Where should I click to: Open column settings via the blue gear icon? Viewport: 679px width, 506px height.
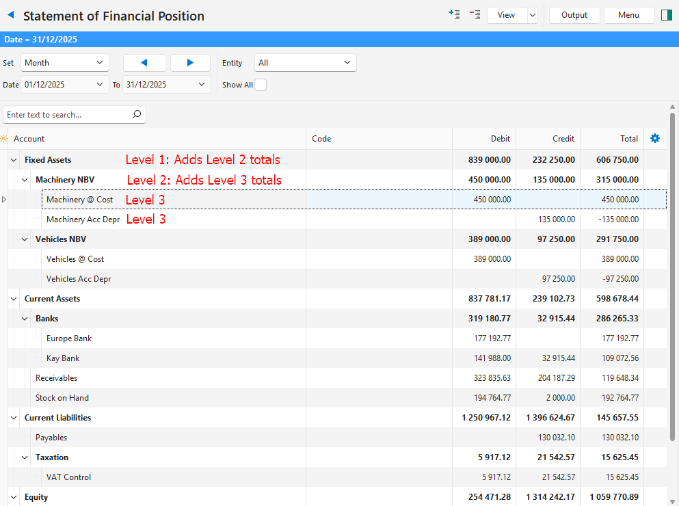[x=655, y=138]
